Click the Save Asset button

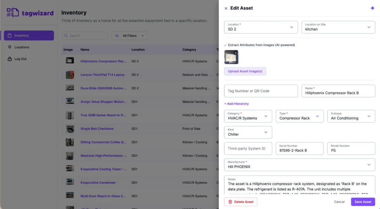[x=363, y=202]
